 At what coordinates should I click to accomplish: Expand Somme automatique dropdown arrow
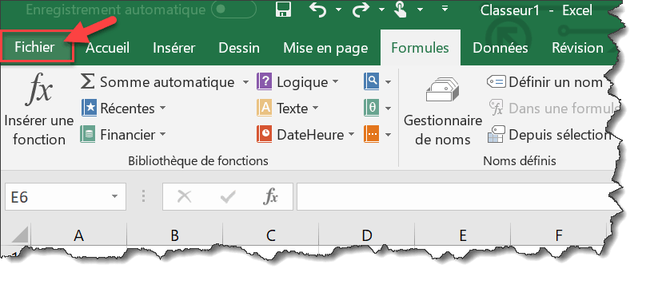[x=245, y=82]
